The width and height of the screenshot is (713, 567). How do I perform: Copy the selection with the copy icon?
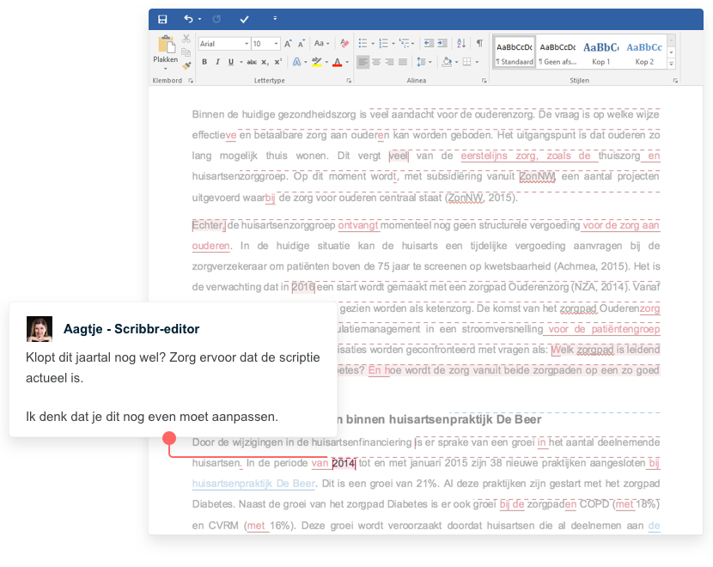186,52
